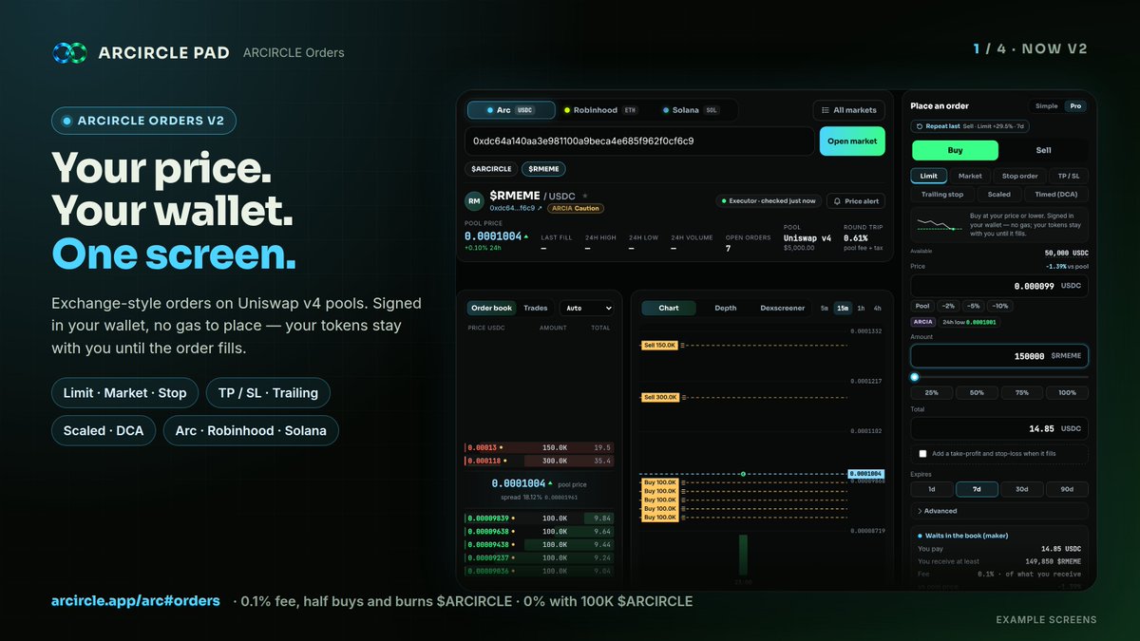The image size is (1140, 641).
Task: Select the Solana SOL network
Action: 691,110
